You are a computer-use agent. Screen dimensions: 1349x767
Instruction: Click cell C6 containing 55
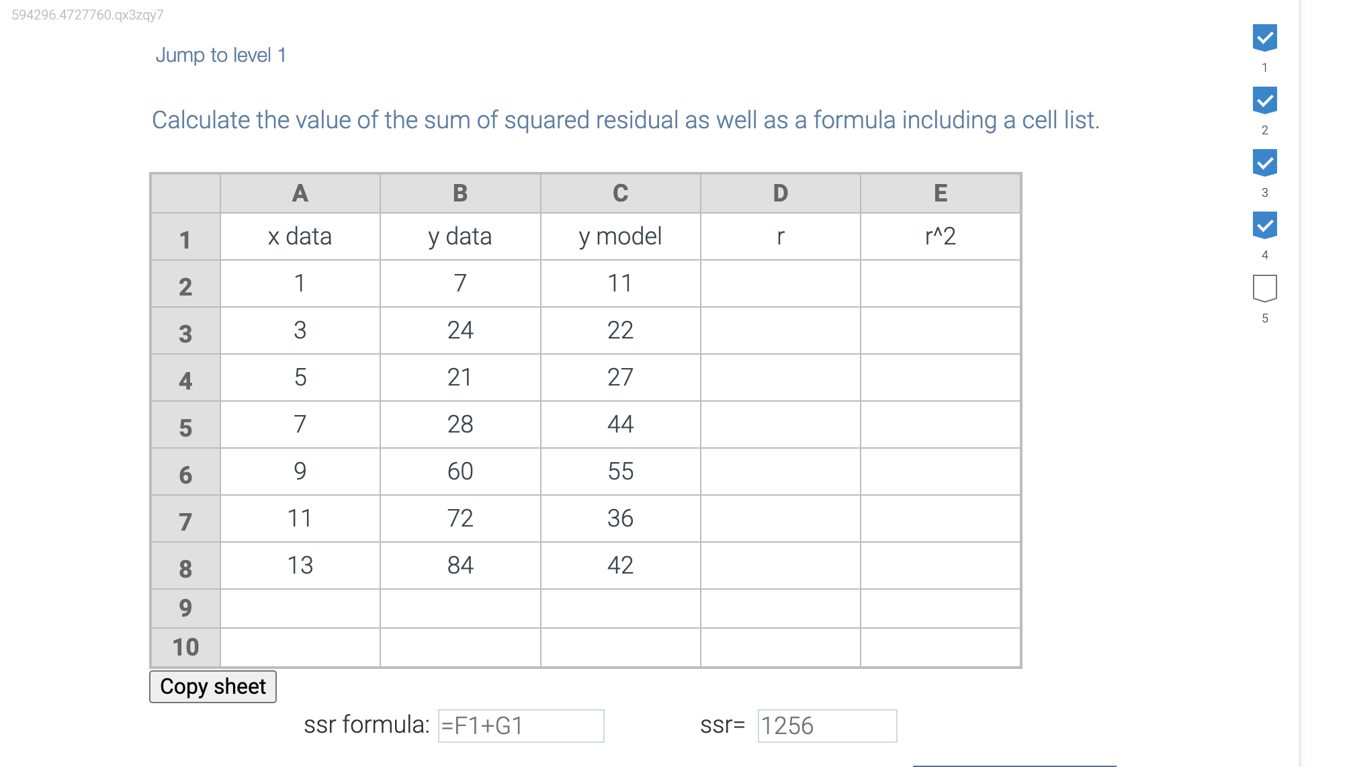click(x=619, y=471)
